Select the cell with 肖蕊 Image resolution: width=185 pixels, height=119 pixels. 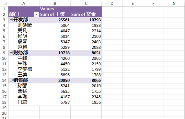24,102
